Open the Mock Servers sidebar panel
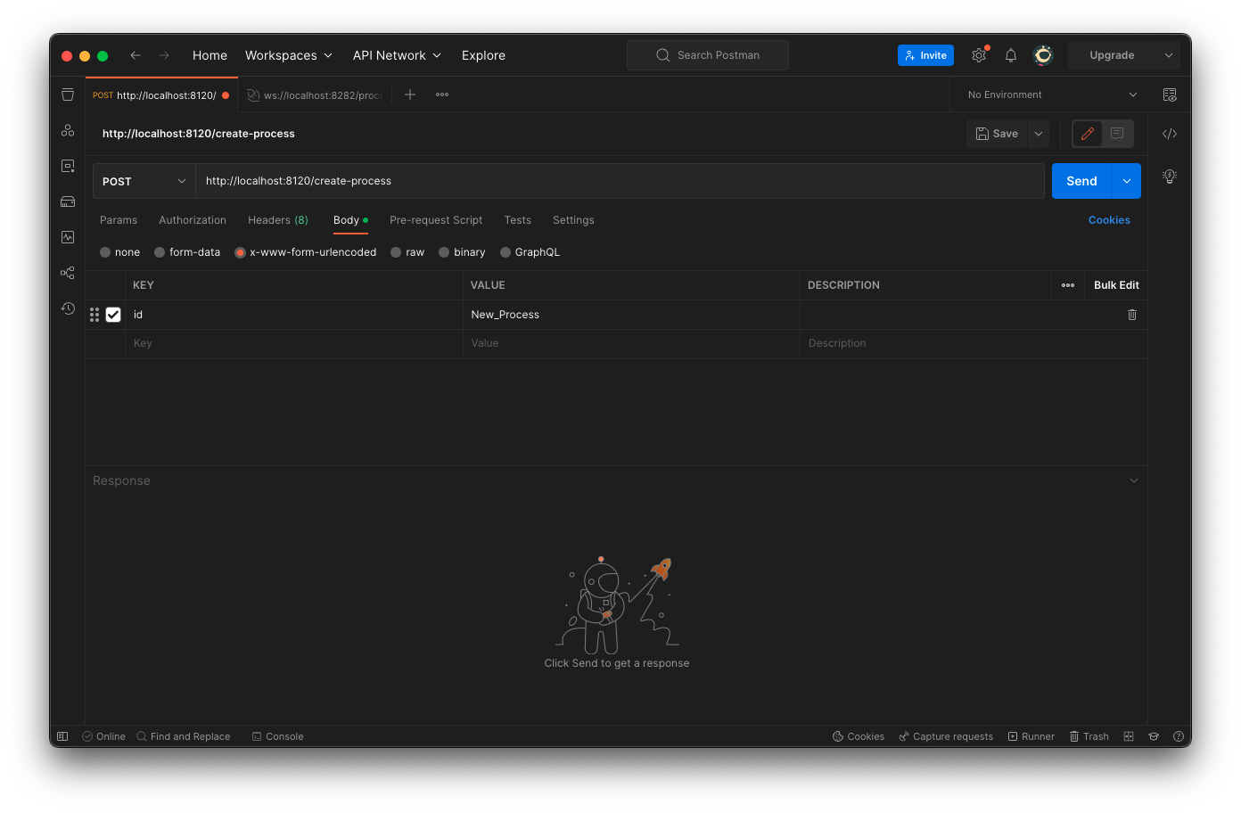This screenshot has height=813, width=1241. pyautogui.click(x=67, y=201)
